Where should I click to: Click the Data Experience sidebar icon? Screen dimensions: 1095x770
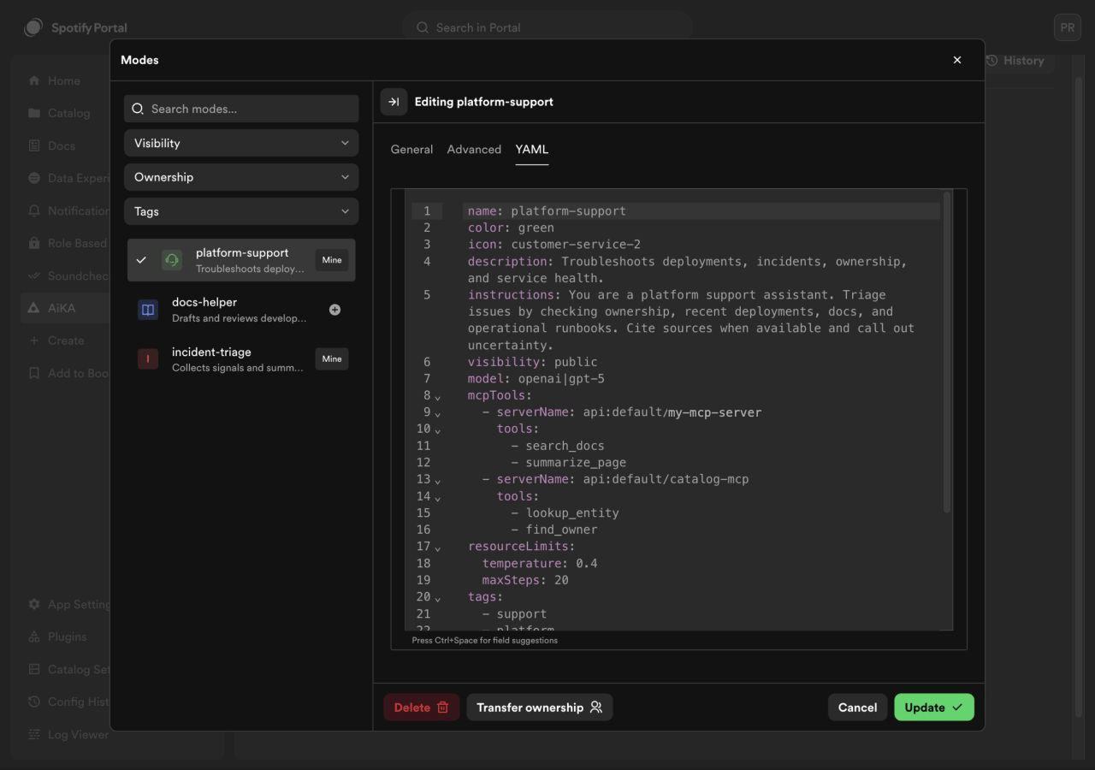coord(34,178)
